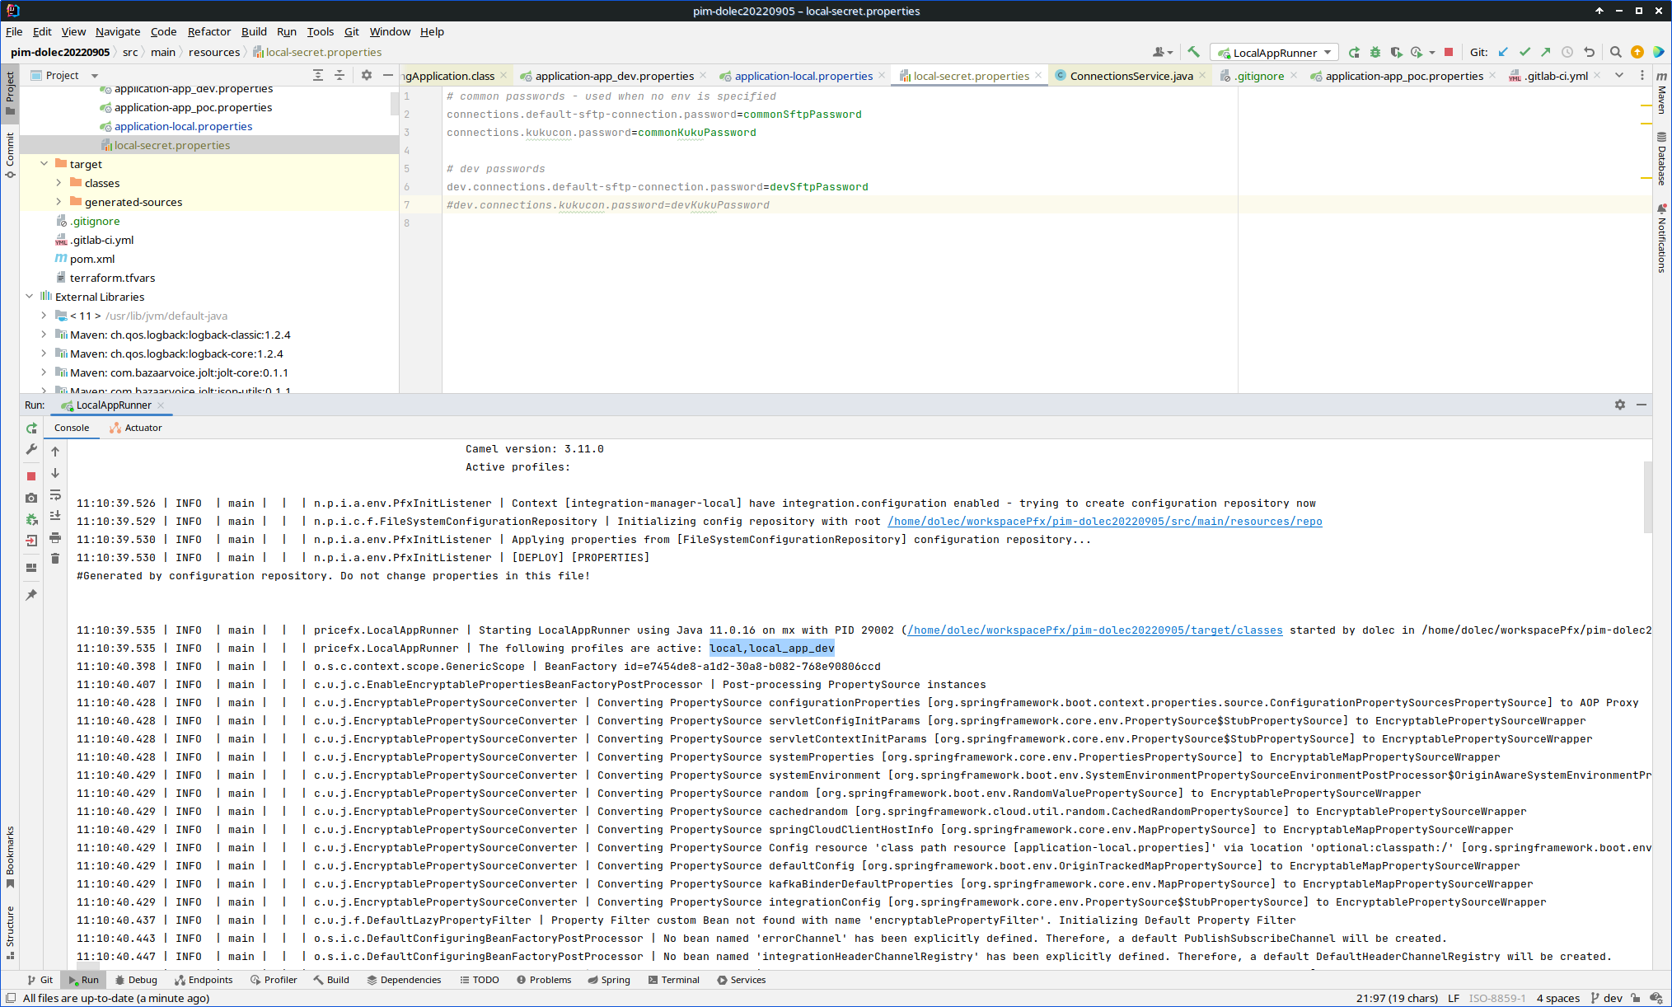Collapse the target folder
The width and height of the screenshot is (1672, 1007).
click(44, 164)
